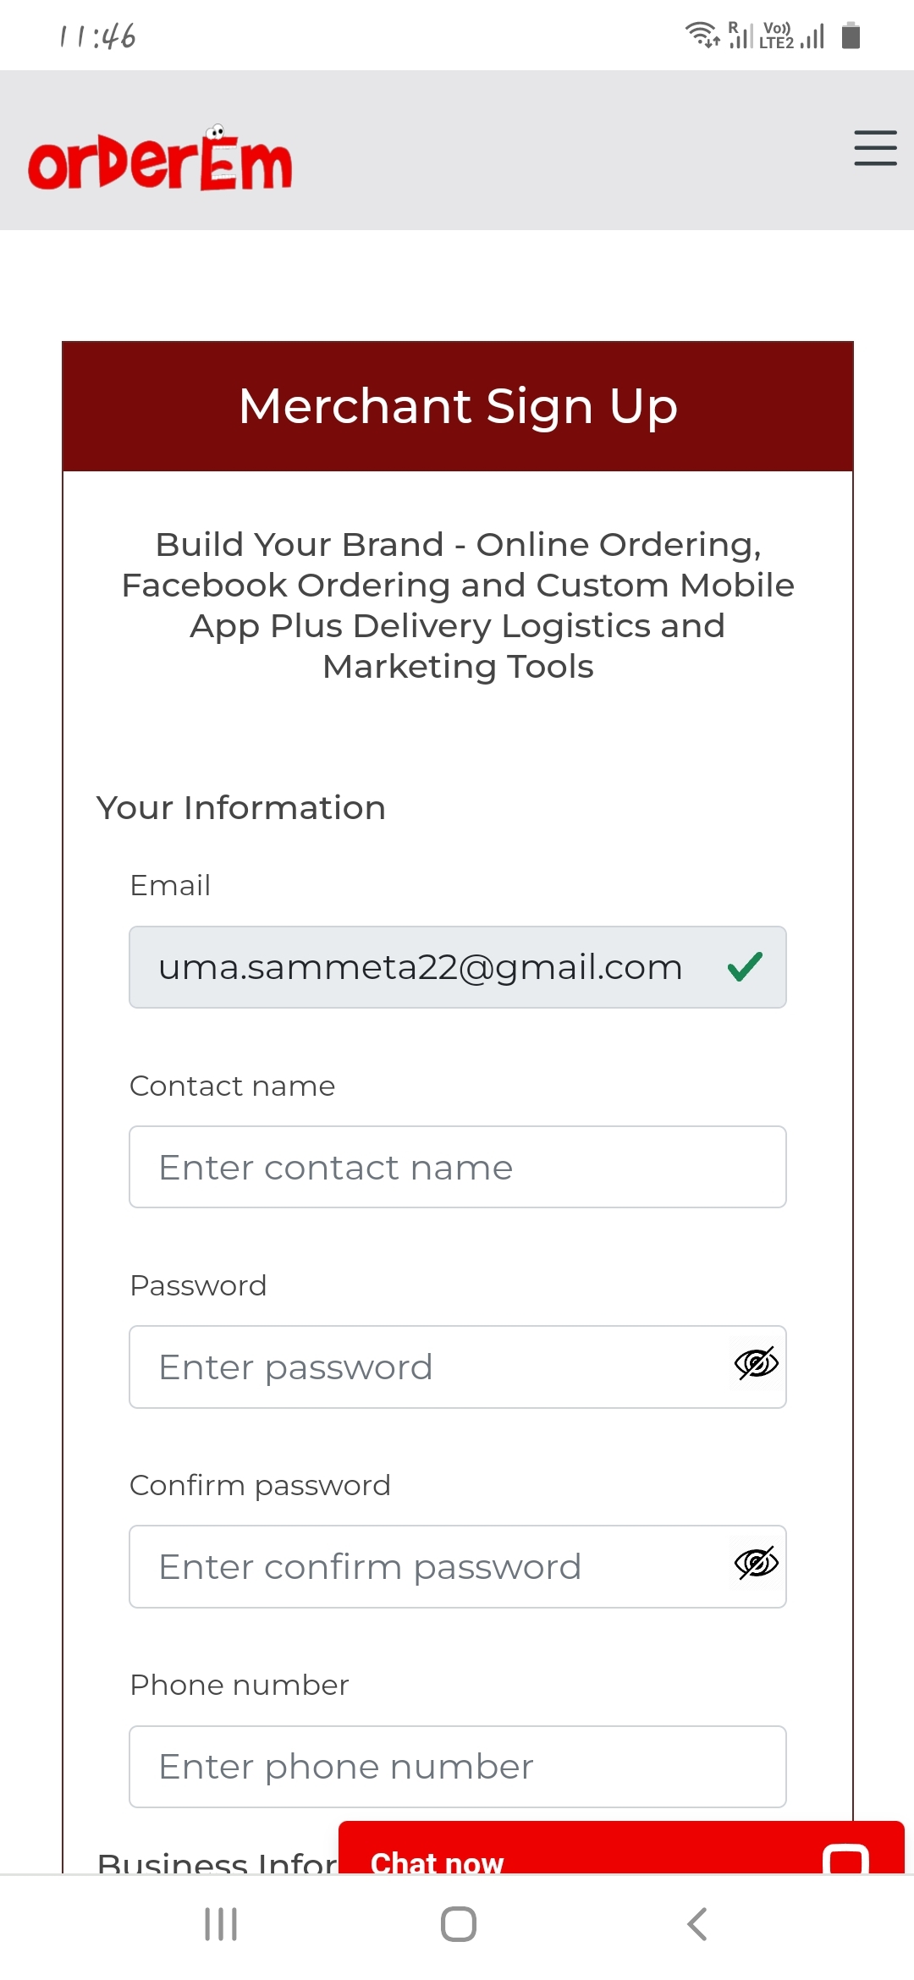Screen dimensions: 914x1980
Task: Focus the Email input field
Action: (423, 967)
